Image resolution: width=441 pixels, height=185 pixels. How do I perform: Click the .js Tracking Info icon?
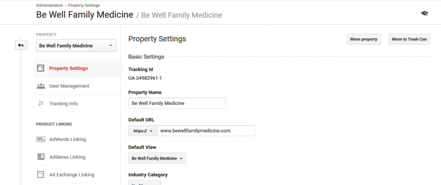(x=40, y=103)
